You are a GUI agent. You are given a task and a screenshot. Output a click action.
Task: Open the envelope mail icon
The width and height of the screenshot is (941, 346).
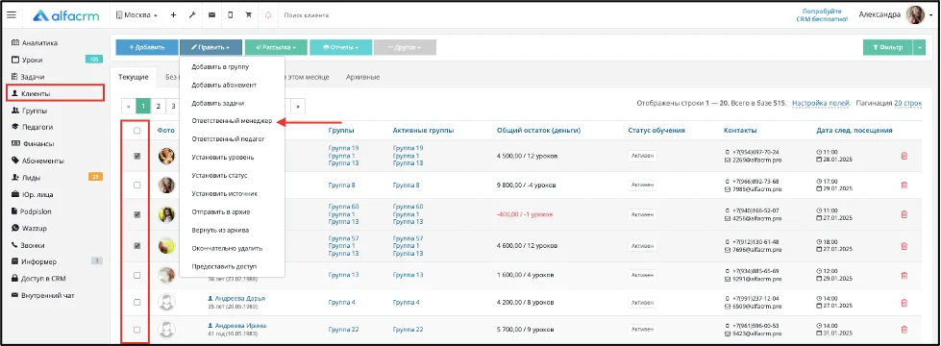pyautogui.click(x=211, y=15)
